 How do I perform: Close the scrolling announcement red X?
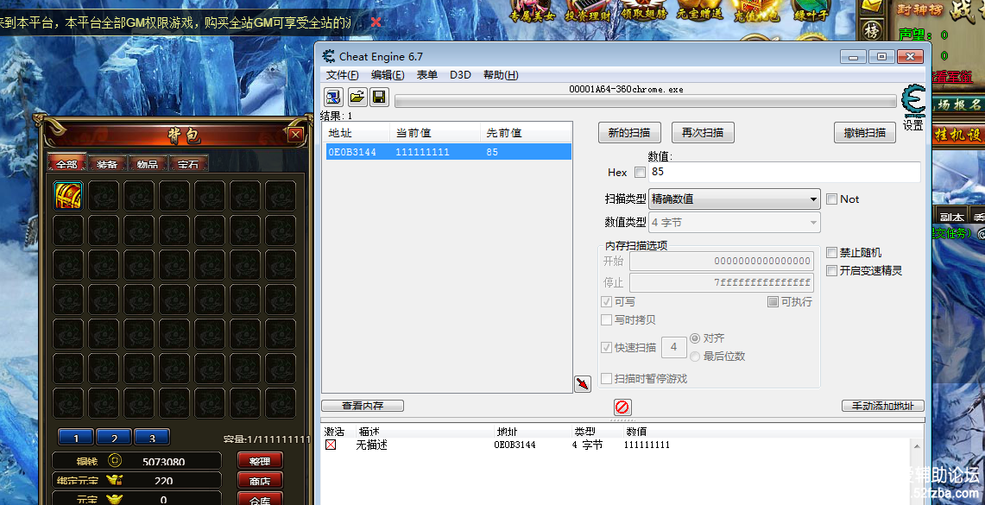pos(376,22)
